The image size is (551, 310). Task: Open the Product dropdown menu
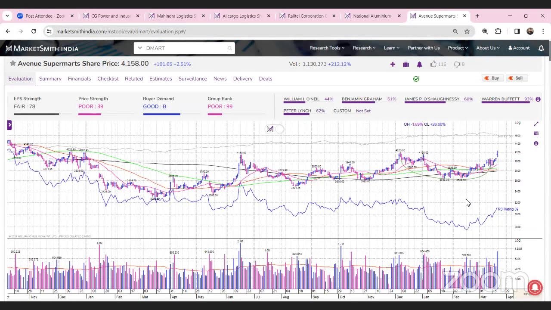tap(458, 48)
